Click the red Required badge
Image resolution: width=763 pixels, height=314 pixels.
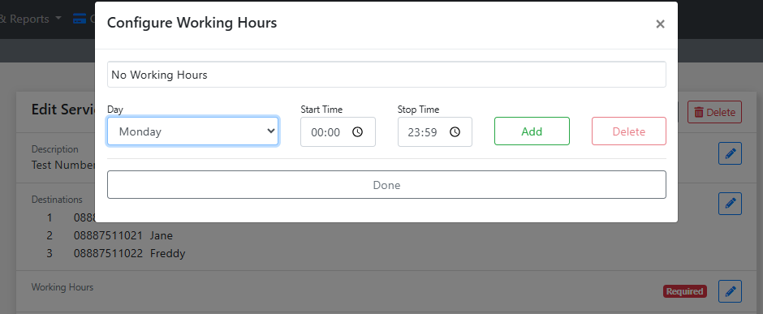[684, 291]
